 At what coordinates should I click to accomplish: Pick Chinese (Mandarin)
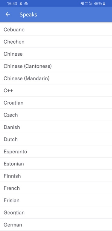(x=56, y=79)
